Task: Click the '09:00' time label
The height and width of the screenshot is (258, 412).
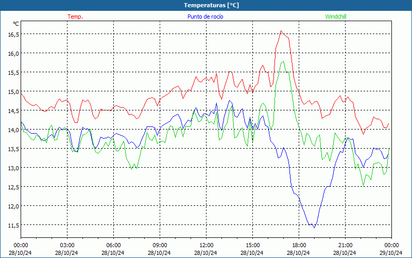Action: pos(160,246)
